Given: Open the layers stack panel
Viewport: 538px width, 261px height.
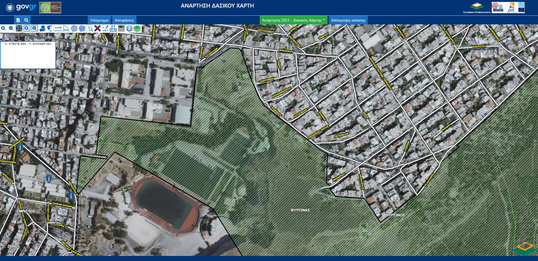Looking at the screenshot, I should click(x=137, y=28).
